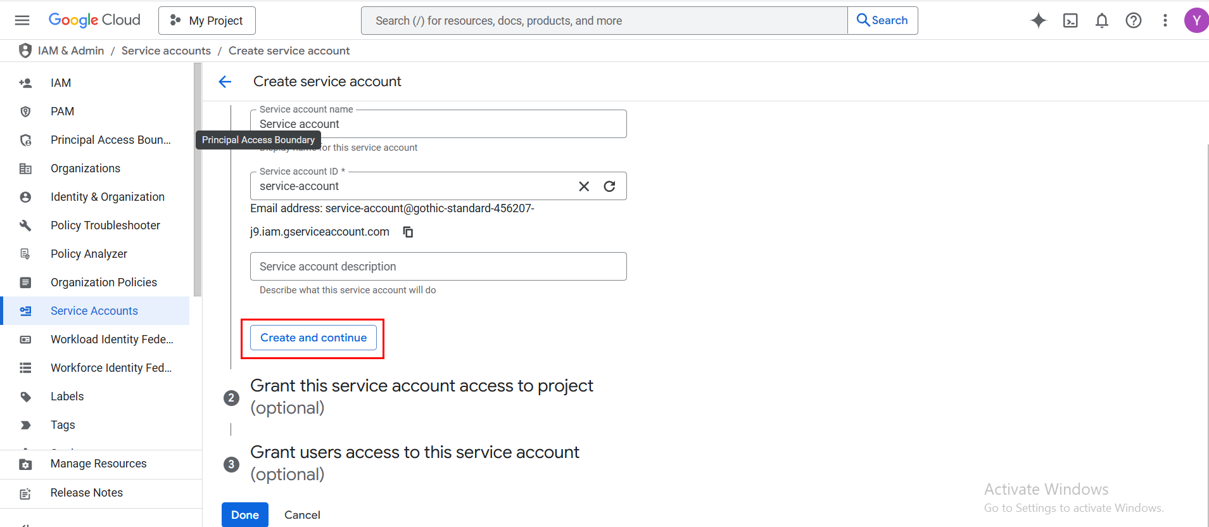Expand step 3 Grant users access
The image size is (1209, 527).
414,463
